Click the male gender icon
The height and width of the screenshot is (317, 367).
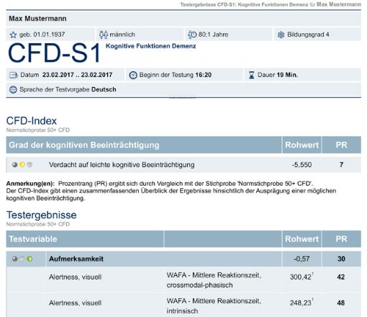pos(104,35)
